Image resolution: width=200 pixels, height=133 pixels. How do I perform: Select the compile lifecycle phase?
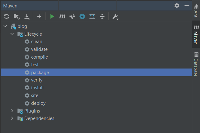(x=40, y=57)
